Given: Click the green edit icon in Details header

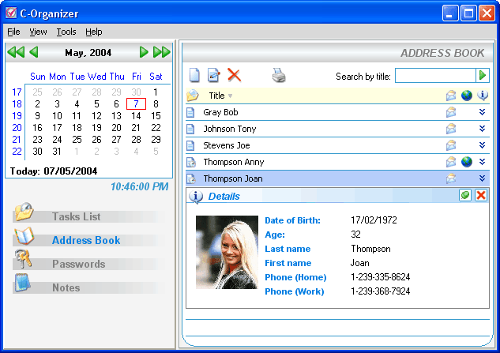Looking at the screenshot, I should pyautogui.click(x=465, y=195).
